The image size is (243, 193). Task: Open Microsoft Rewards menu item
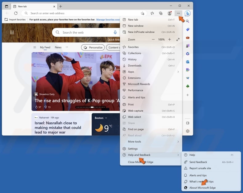click(151, 84)
